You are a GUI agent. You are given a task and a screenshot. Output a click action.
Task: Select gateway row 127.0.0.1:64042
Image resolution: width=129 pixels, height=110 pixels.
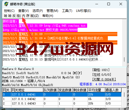click(62, 99)
